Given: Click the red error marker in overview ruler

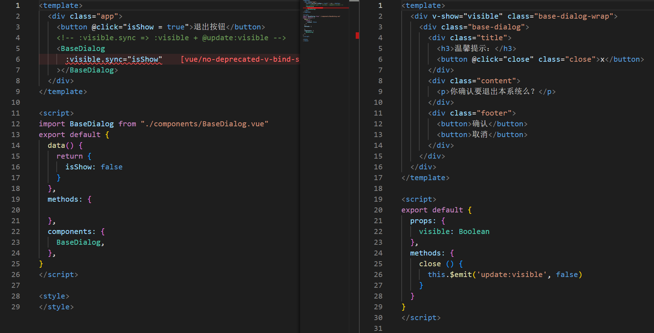Looking at the screenshot, I should click(x=357, y=35).
